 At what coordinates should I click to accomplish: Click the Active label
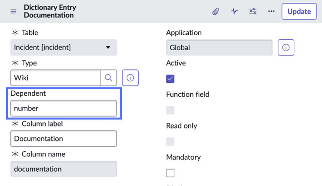[x=176, y=63]
